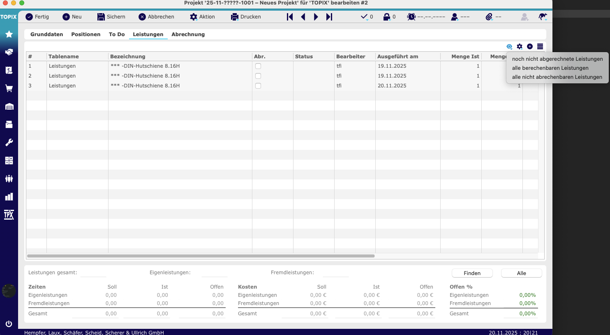Open the people group module in the sidebar
The width and height of the screenshot is (610, 335).
pyautogui.click(x=9, y=179)
